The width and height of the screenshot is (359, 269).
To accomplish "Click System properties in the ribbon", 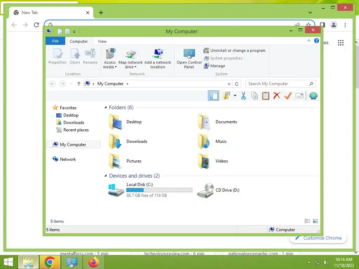I will (x=223, y=58).
